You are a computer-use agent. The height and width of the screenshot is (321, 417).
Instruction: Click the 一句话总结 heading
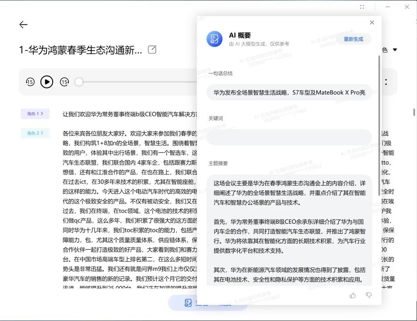[x=220, y=73]
